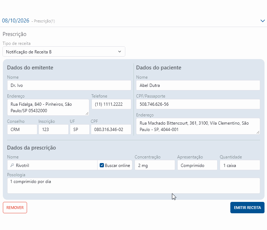Toggle the Buscar online checkbox

[102, 165]
